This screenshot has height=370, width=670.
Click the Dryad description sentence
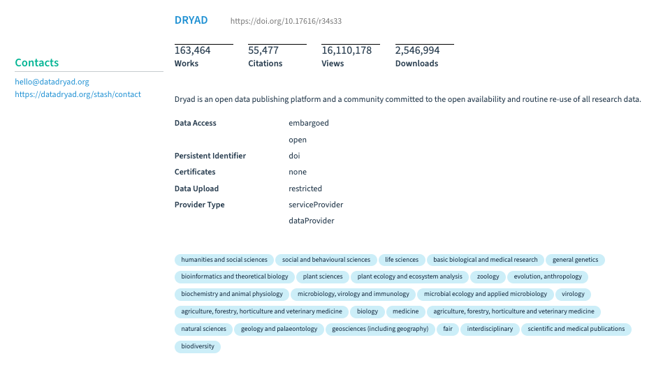(x=407, y=99)
